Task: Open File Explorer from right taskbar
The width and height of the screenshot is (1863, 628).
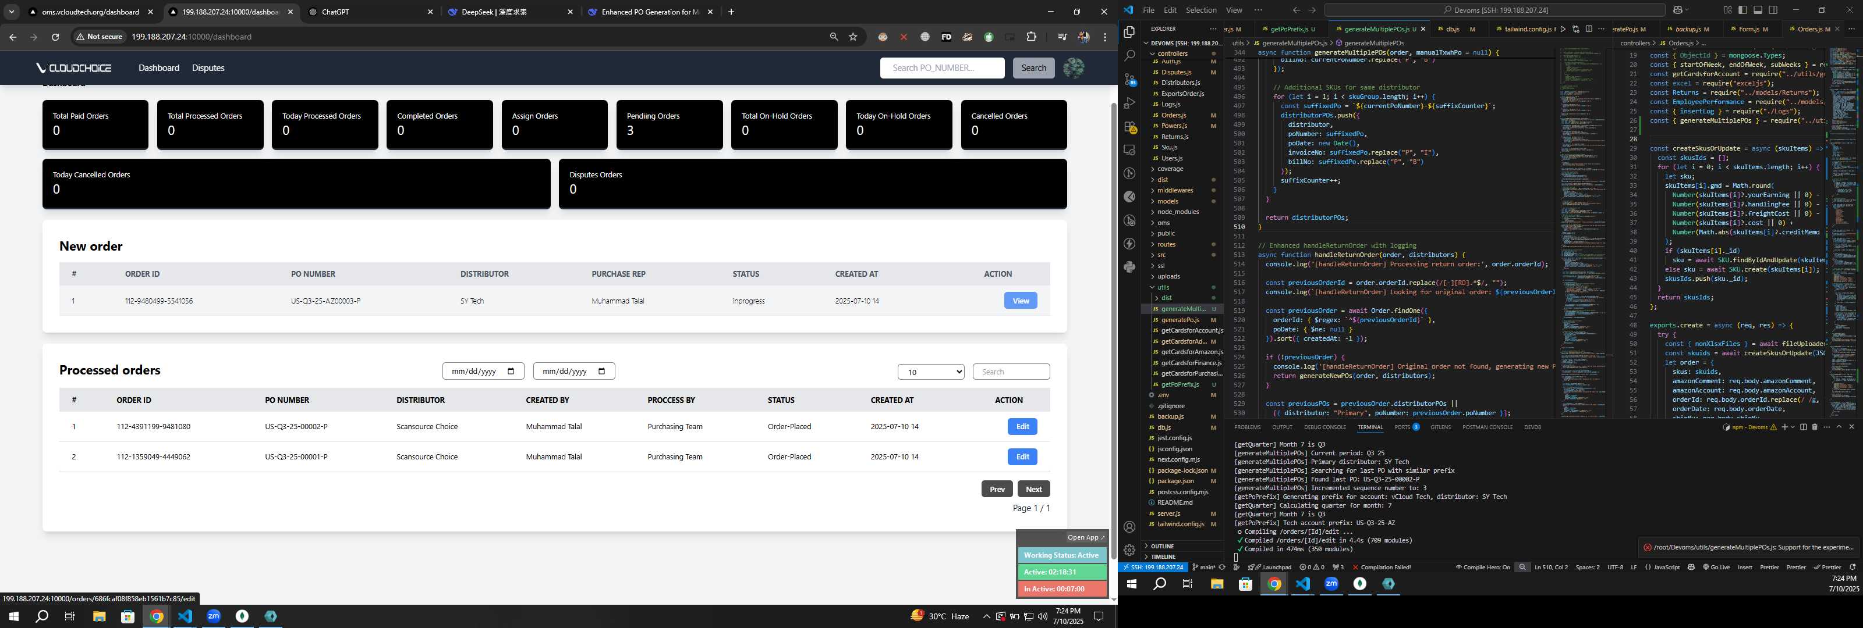Action: click(1217, 584)
